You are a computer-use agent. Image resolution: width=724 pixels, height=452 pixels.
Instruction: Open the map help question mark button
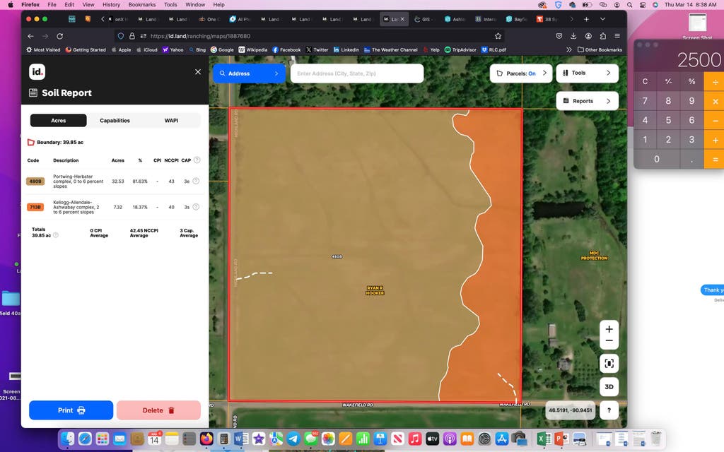[609, 410]
